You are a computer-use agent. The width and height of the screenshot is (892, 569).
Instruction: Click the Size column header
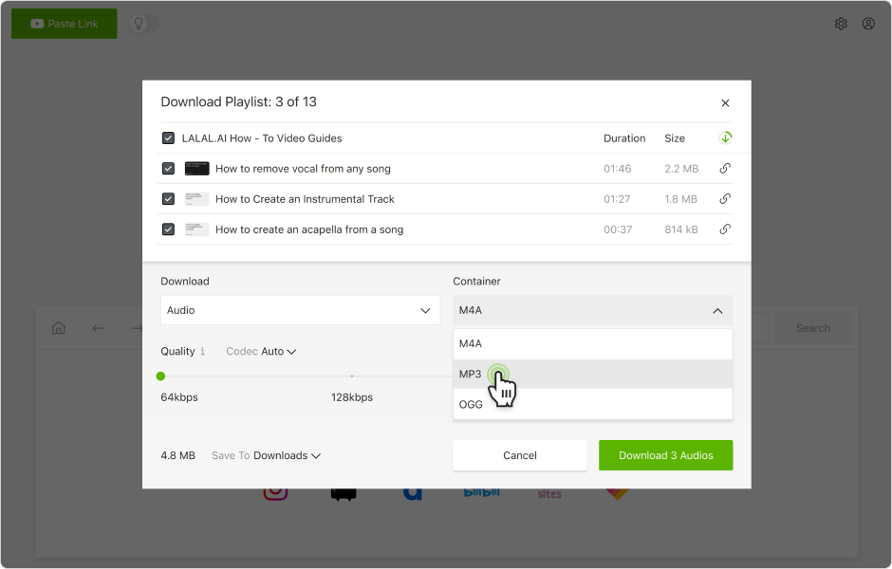(675, 138)
